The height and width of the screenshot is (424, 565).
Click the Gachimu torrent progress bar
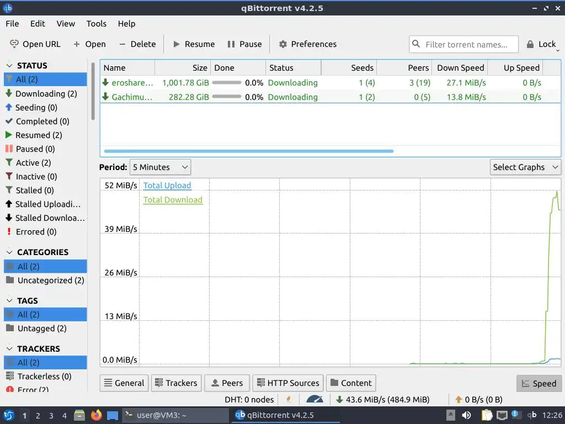pos(227,97)
